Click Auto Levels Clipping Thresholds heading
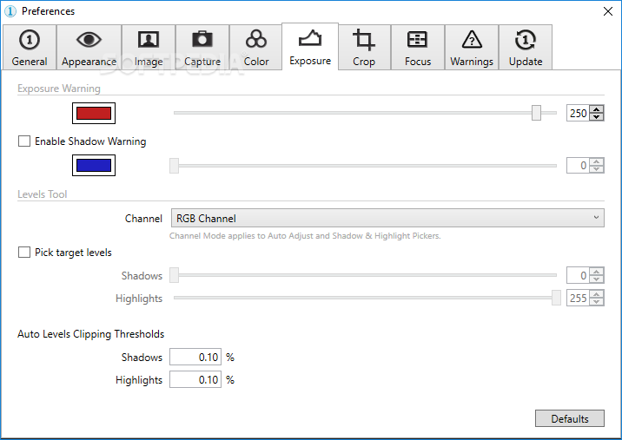 pyautogui.click(x=91, y=334)
